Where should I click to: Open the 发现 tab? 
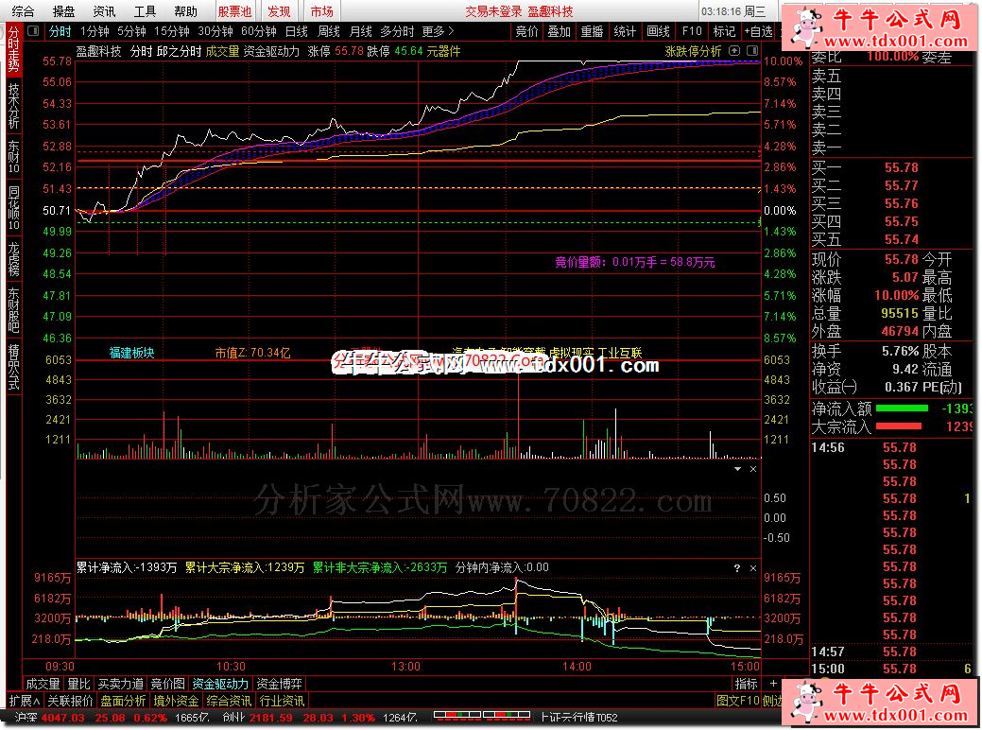click(279, 11)
